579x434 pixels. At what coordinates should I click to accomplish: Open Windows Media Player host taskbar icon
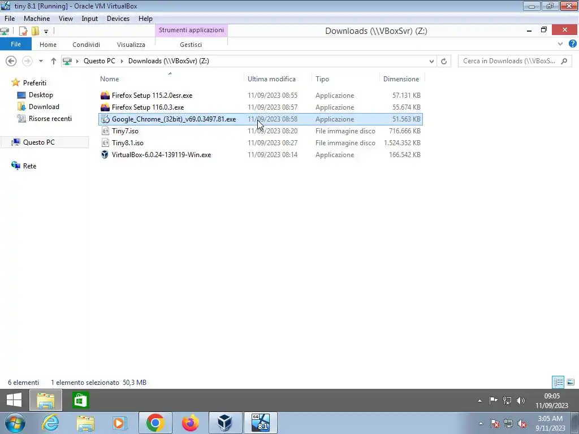pos(120,423)
